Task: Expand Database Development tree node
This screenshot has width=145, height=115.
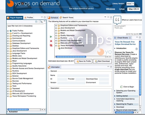Action: 8,43
